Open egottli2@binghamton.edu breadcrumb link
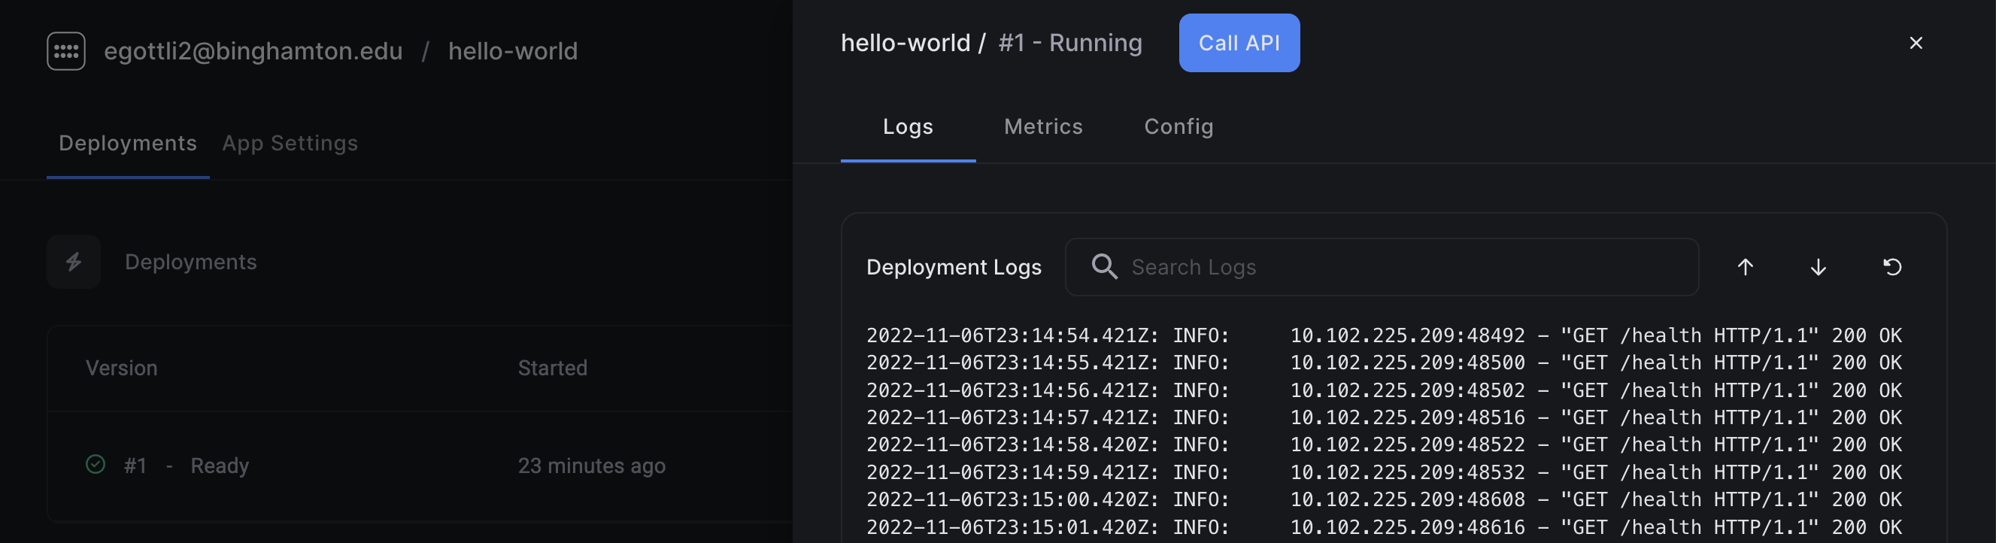 (253, 51)
